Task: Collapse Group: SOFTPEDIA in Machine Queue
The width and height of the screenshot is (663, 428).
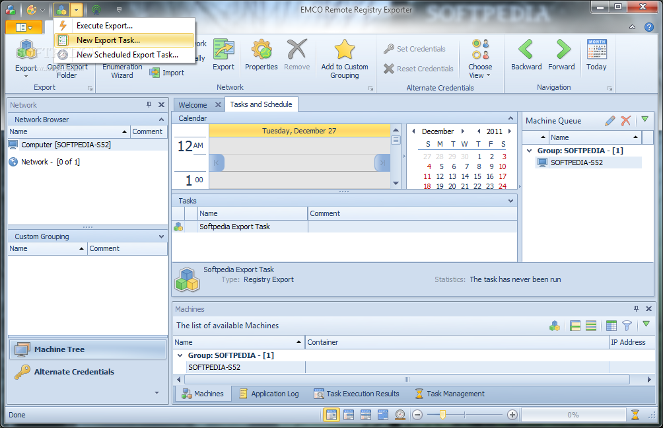Action: tap(530, 151)
